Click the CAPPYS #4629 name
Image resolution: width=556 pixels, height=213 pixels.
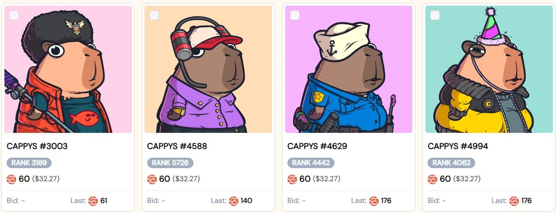(x=317, y=146)
